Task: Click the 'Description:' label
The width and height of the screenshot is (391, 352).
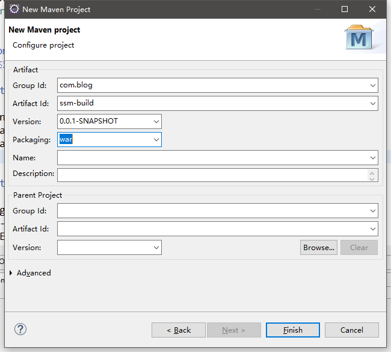Action: 34,174
